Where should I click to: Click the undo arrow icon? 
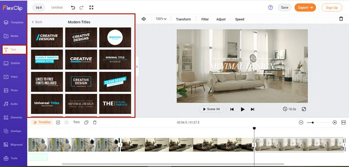[73, 8]
